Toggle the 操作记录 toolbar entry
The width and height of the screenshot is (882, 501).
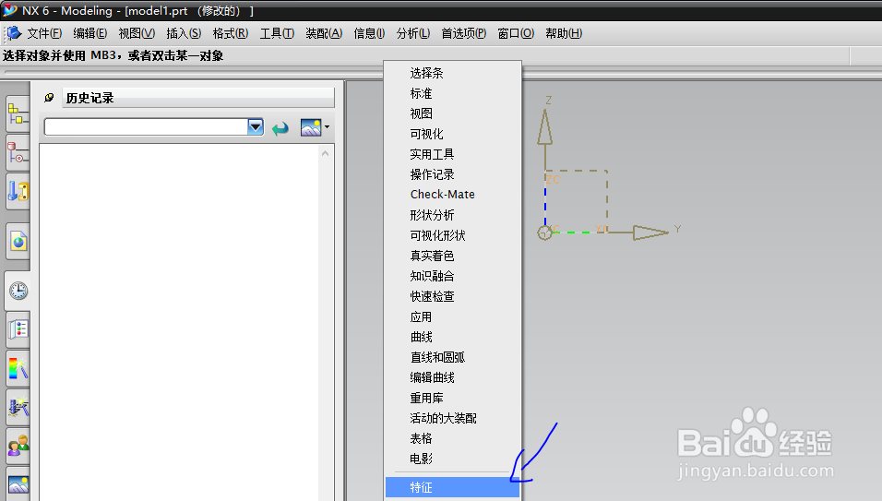tap(453, 174)
